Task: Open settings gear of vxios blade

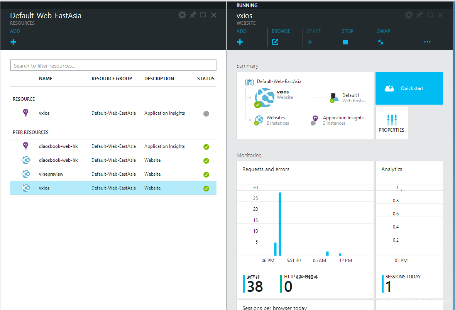Action: [x=409, y=15]
